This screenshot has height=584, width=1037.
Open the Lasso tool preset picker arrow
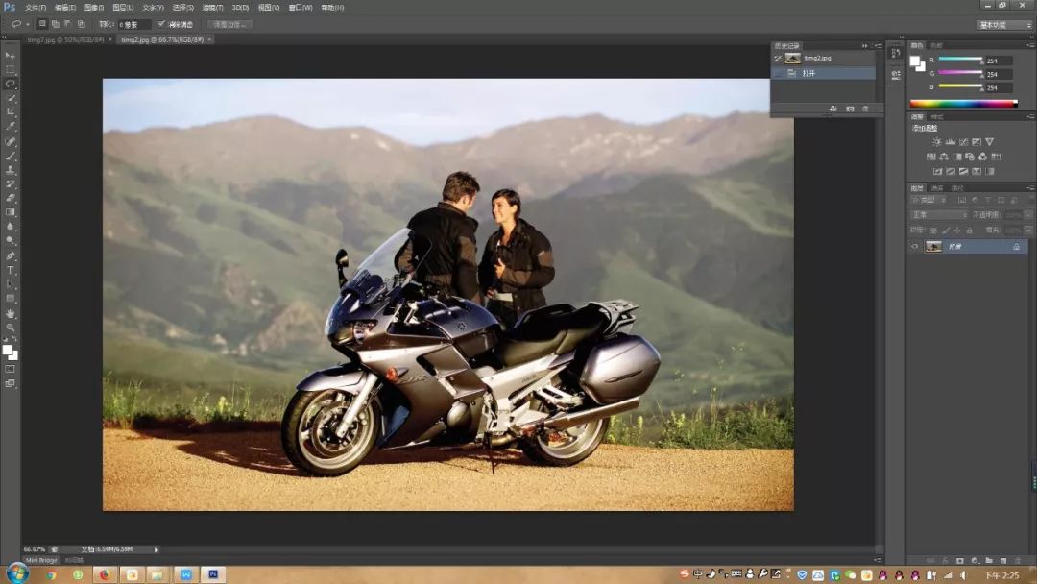coord(27,24)
